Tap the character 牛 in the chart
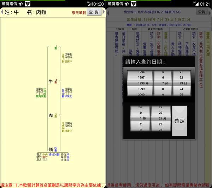 pyautogui.click(x=51, y=81)
